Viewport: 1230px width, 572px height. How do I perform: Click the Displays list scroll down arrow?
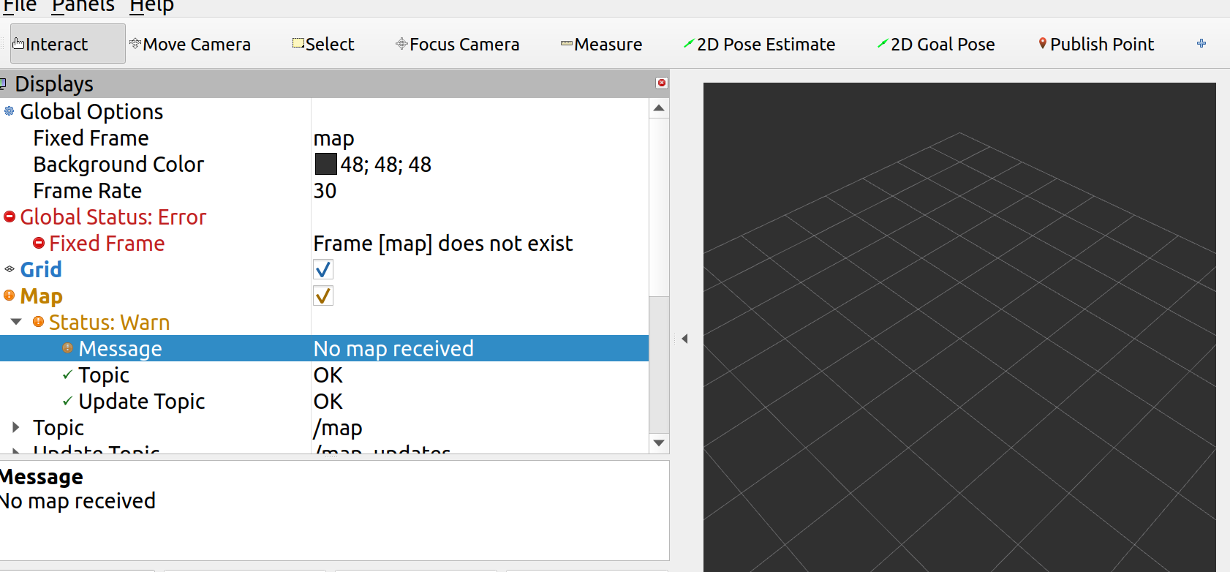point(659,443)
